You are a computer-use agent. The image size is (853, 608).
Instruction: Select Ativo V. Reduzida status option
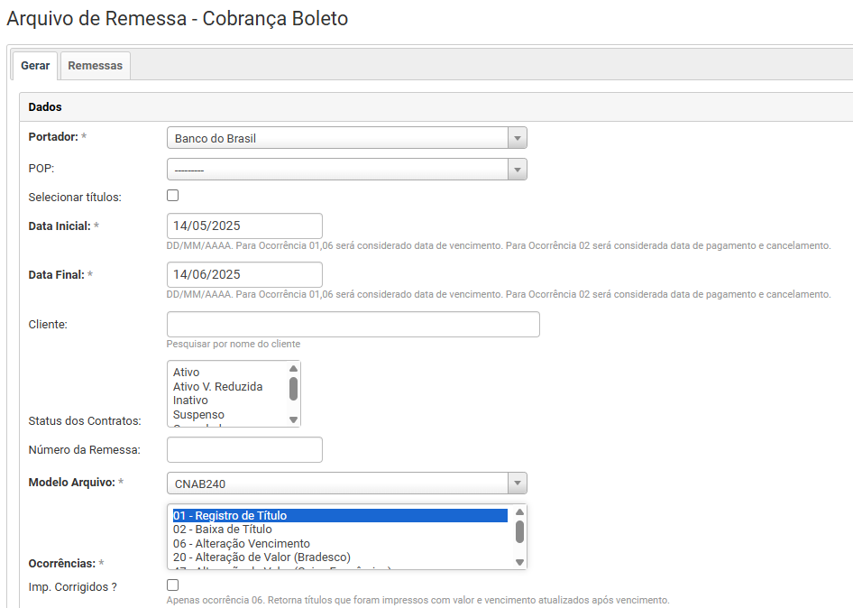click(x=217, y=386)
